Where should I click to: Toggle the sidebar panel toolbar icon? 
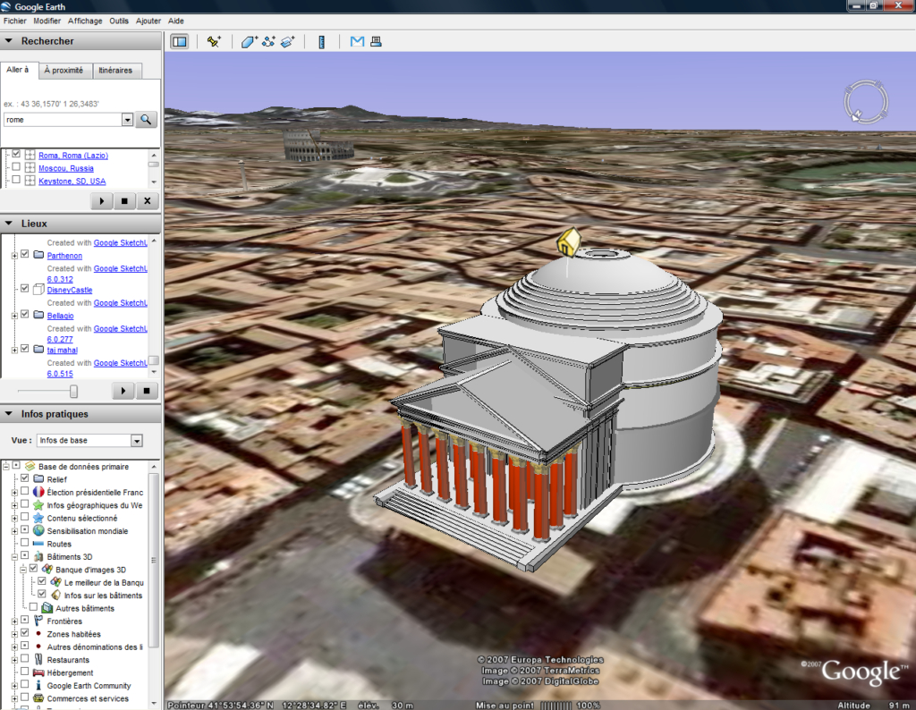click(179, 41)
